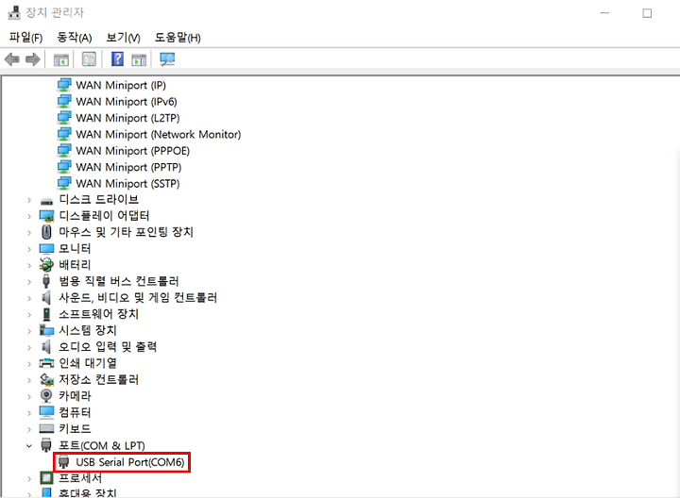The image size is (680, 498).
Task: Expand the 카메라 category
Action: tap(29, 397)
